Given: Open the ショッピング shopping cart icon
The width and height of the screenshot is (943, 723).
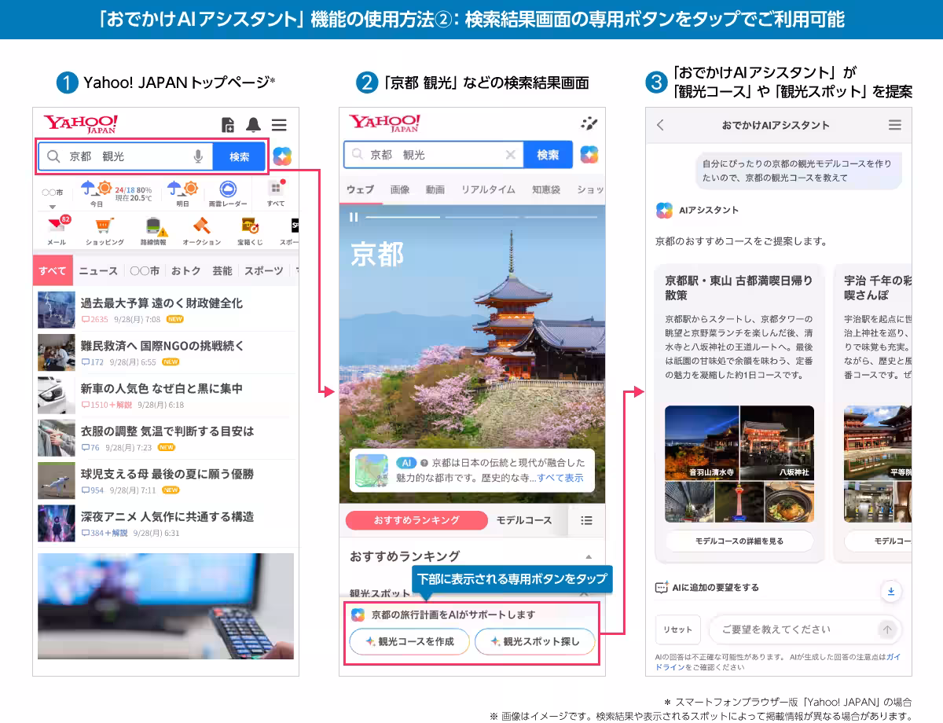Looking at the screenshot, I should (102, 226).
